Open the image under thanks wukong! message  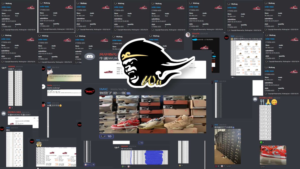[x=64, y=92]
